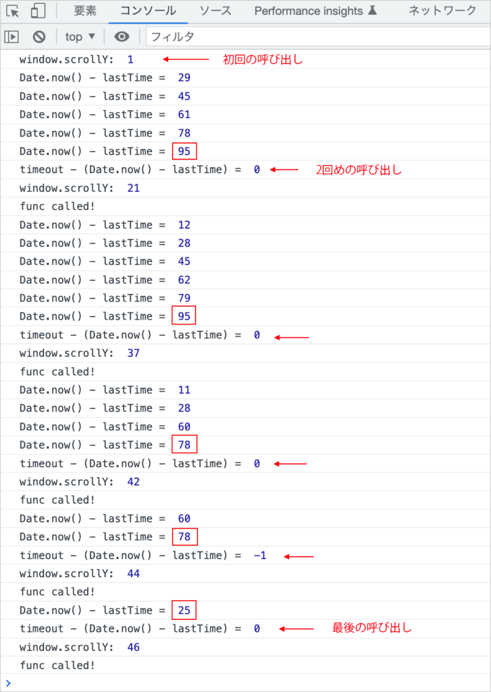The image size is (491, 692).
Task: Switch to the Performance insights tab
Action: [317, 11]
